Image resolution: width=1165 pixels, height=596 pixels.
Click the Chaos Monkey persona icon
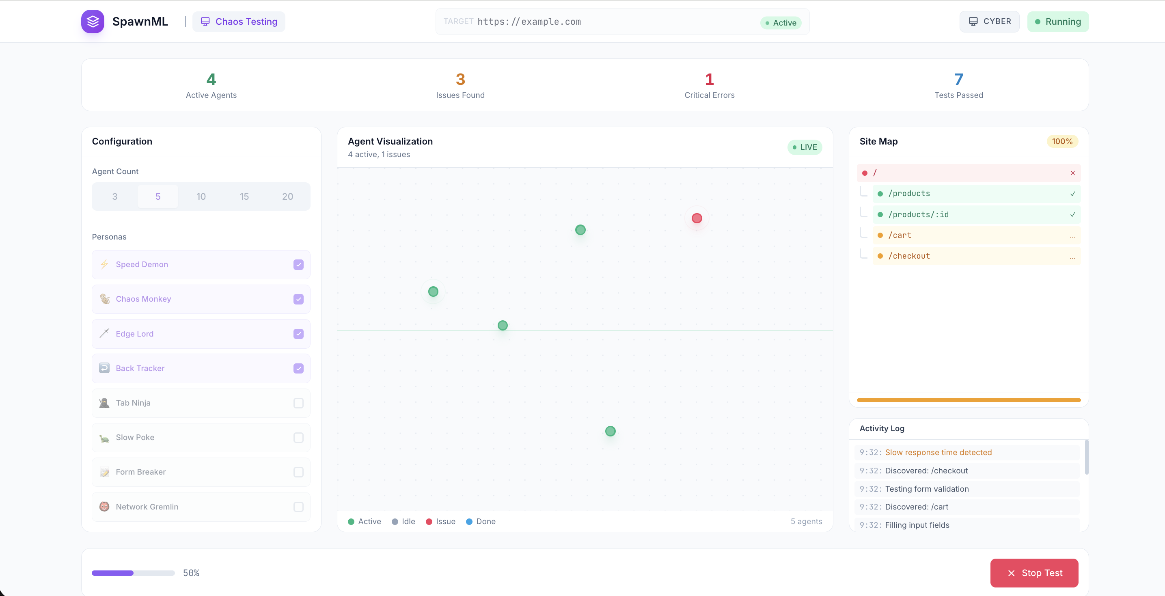point(104,299)
